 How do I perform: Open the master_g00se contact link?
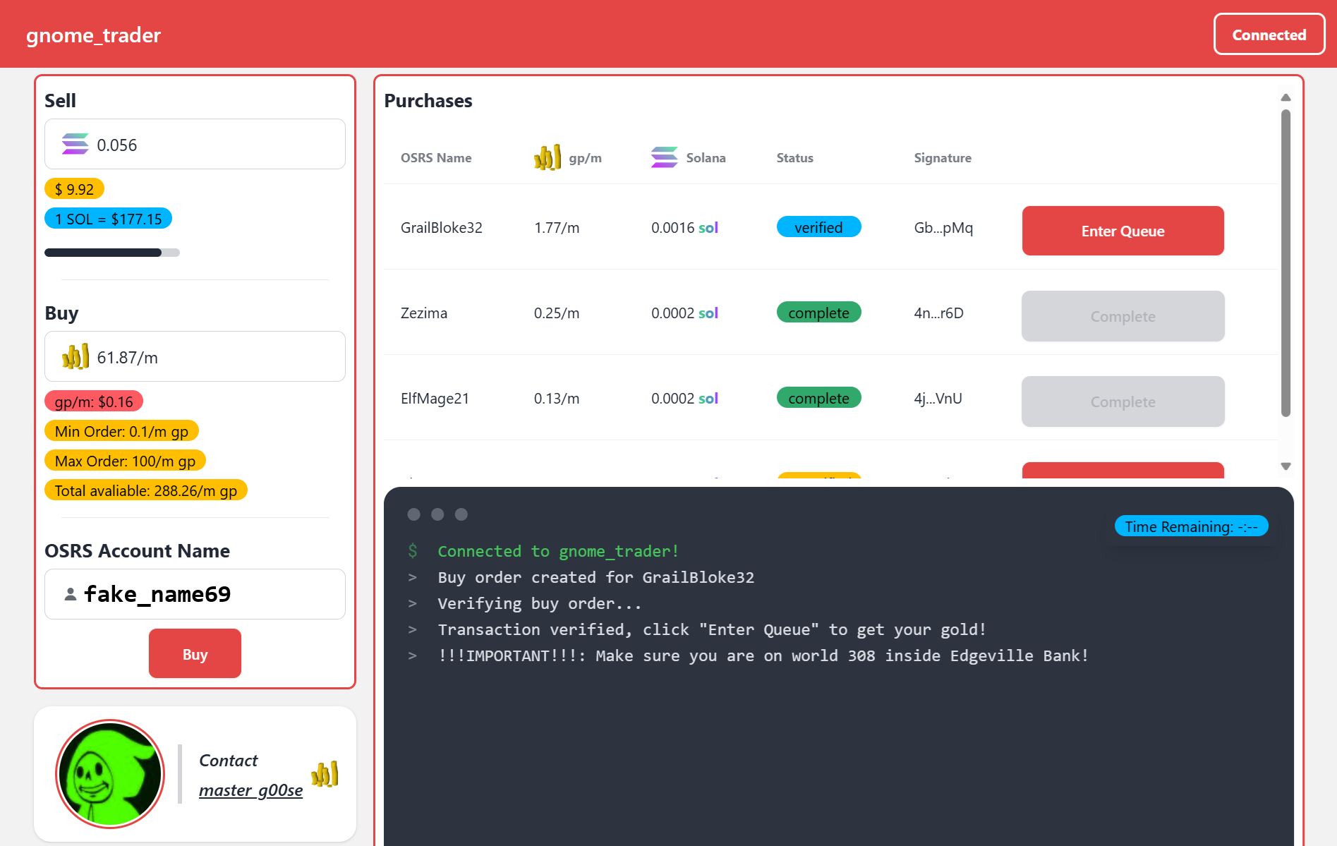click(250, 790)
